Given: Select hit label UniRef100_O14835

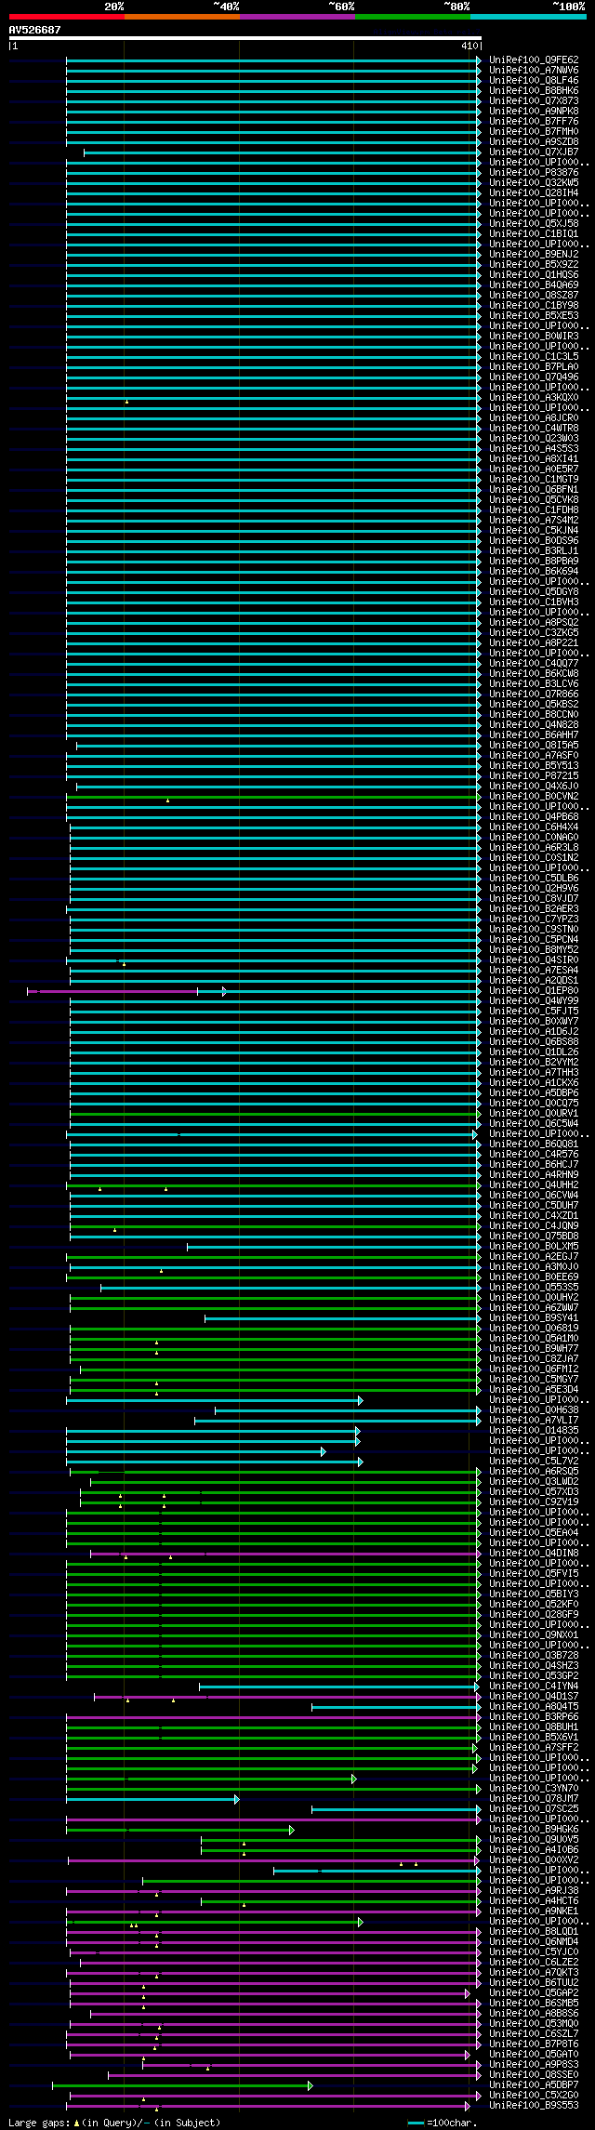Looking at the screenshot, I should [x=534, y=1431].
